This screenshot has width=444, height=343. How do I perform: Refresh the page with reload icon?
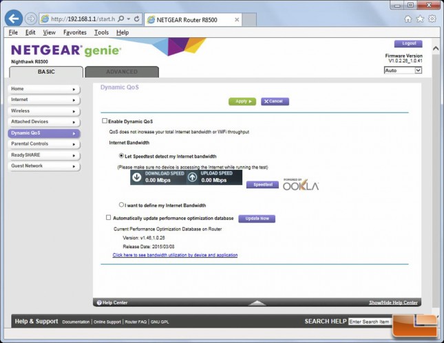pos(137,19)
